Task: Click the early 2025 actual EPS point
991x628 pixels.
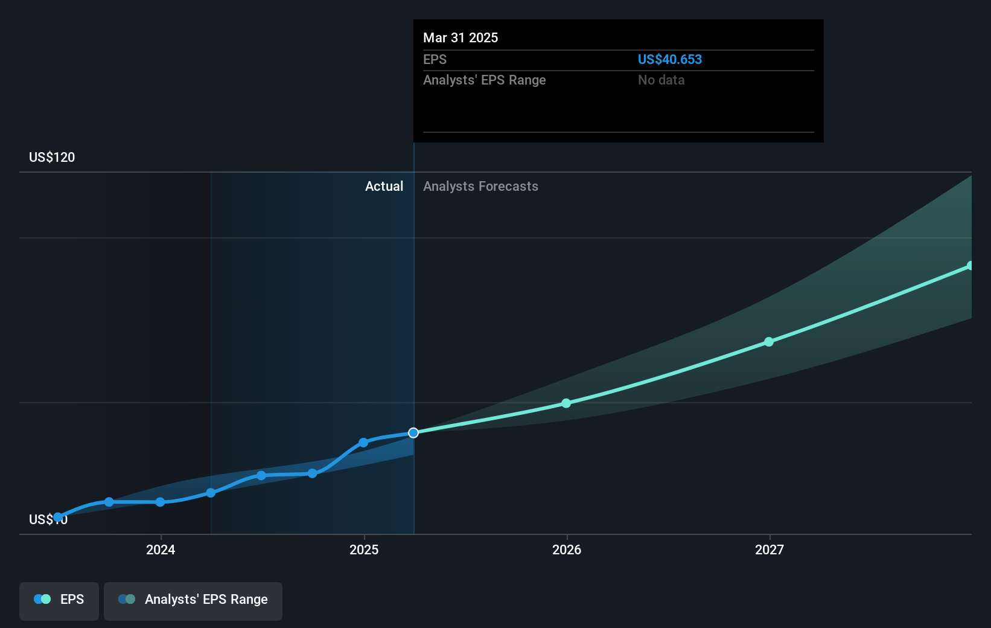Action: pos(363,443)
